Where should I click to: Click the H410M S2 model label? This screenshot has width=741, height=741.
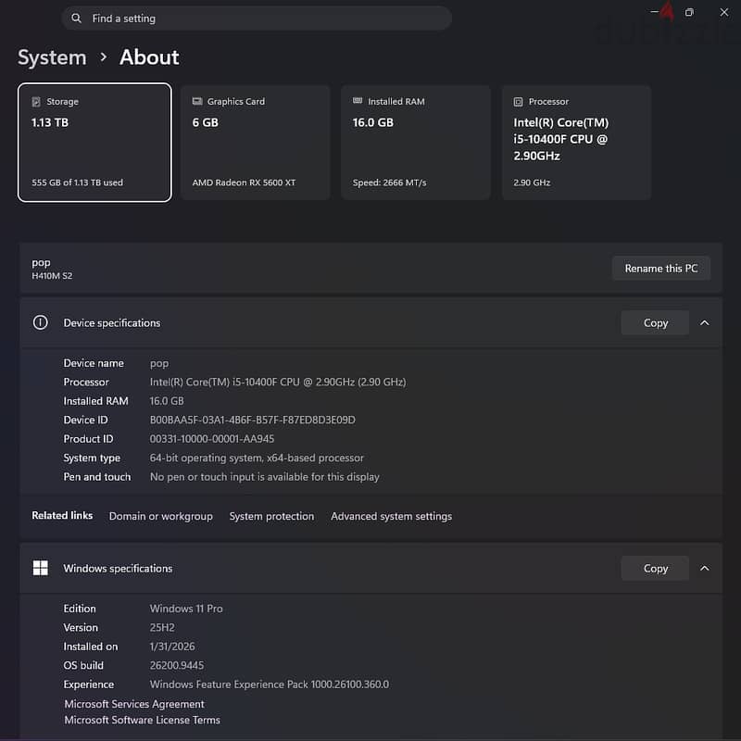tap(52, 275)
